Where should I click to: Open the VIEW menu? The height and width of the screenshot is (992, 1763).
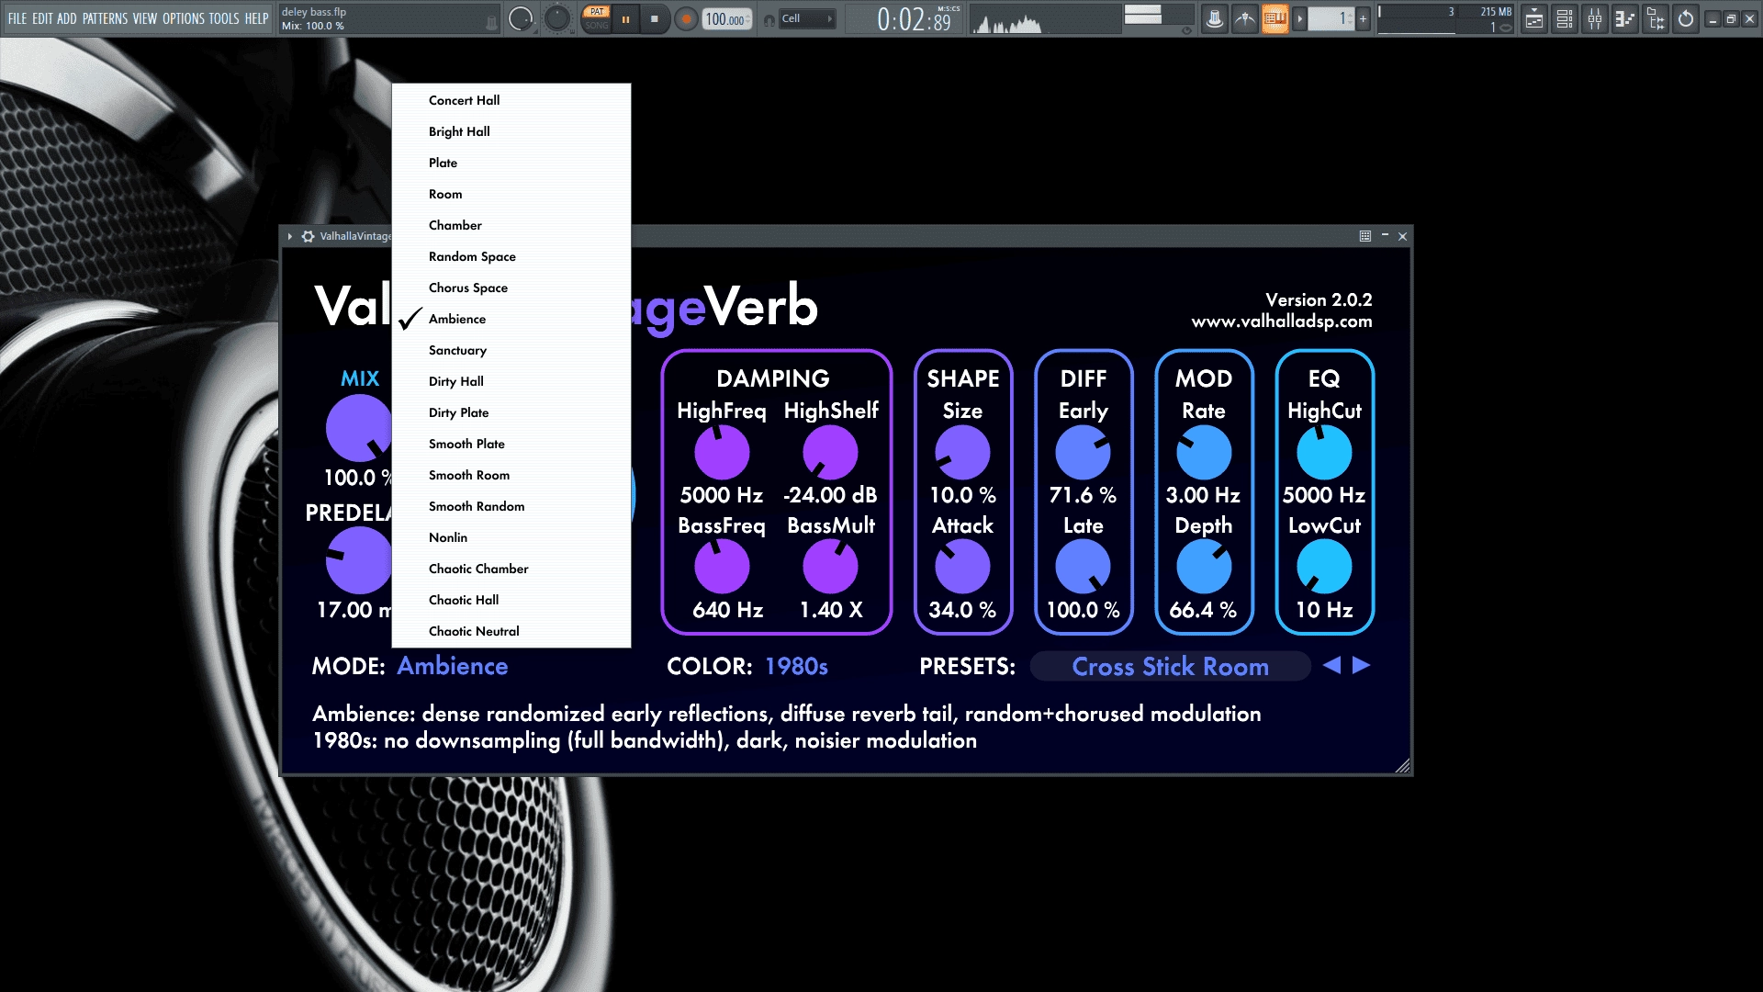145,18
